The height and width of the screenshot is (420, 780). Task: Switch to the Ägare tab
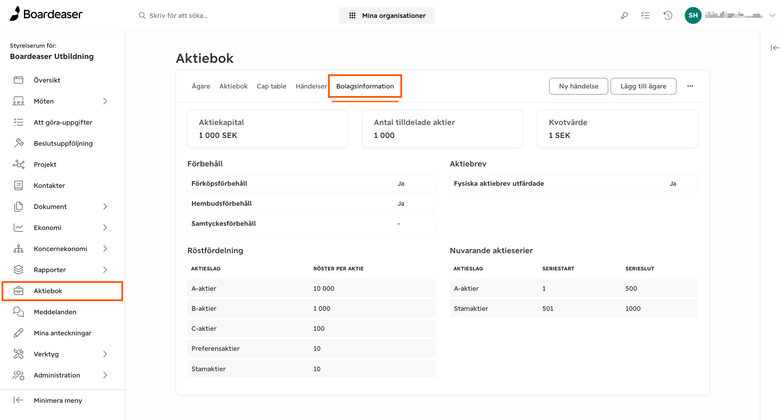201,86
